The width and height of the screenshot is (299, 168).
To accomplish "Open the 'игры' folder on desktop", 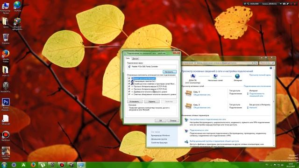I will tap(6, 70).
